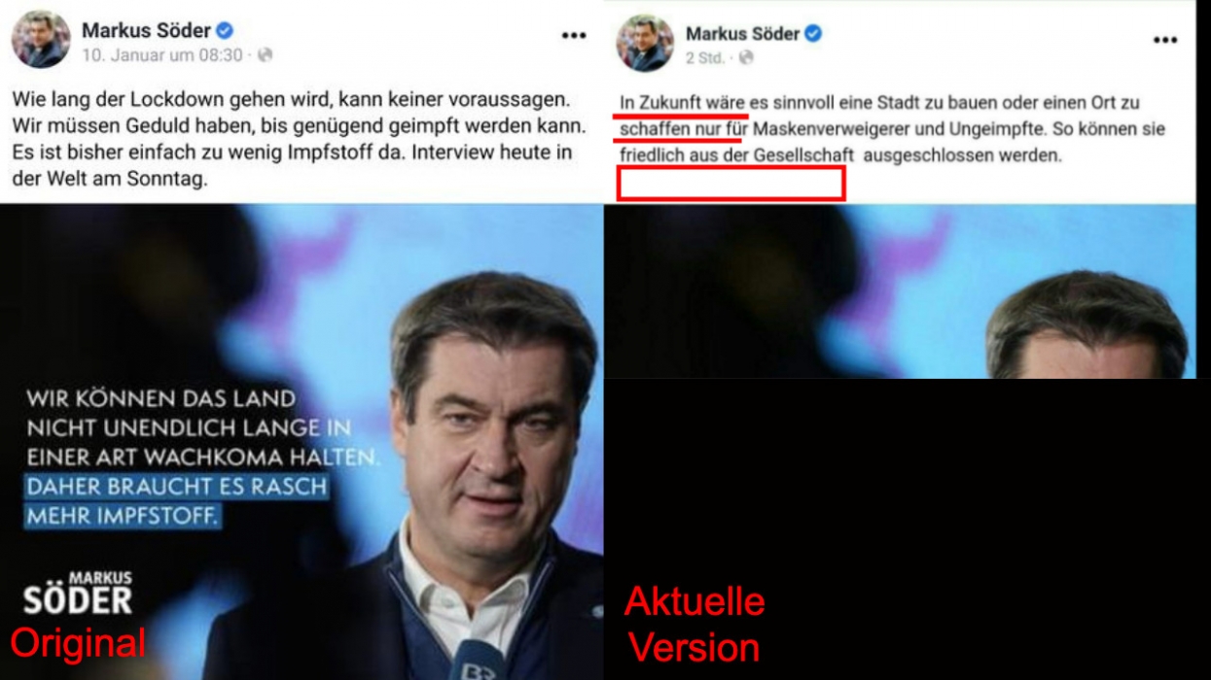Viewport: 1211px width, 680px height.
Task: Open Markus Söder name link on right post
Action: (742, 34)
